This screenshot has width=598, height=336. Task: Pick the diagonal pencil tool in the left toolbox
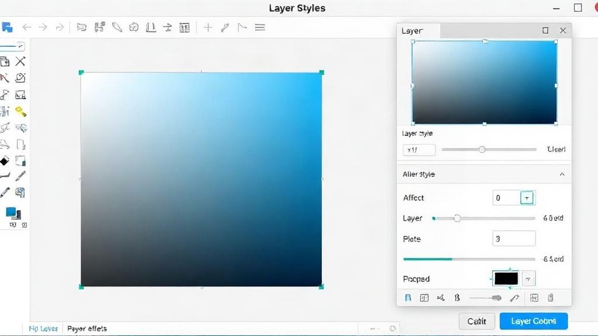[x=20, y=176]
